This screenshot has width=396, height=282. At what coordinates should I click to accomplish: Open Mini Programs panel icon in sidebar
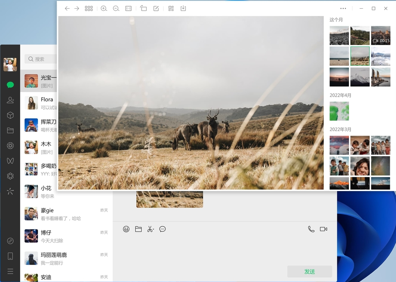10,241
